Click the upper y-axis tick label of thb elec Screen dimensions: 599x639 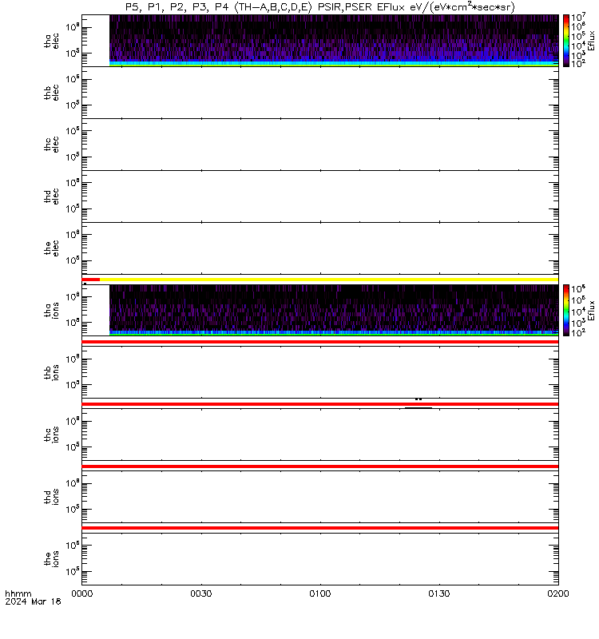pyautogui.click(x=73, y=79)
